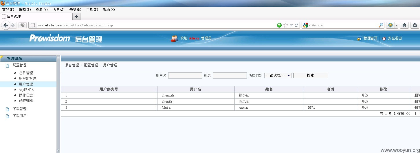This screenshot has width=420, height=153.
Task: Open the 文件 menu
Action: 8,10
